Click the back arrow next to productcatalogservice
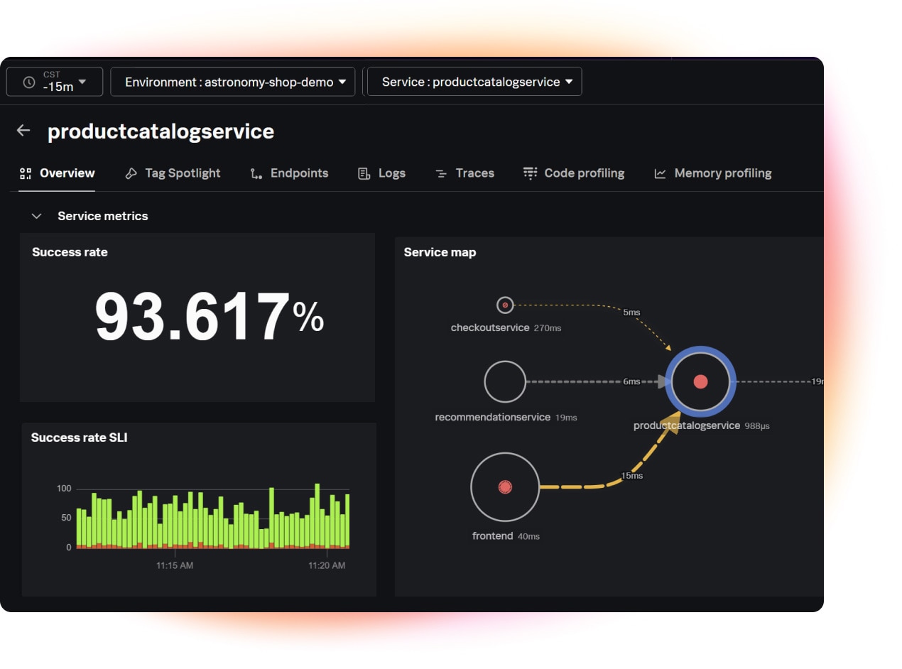This screenshot has height=669, width=902. (x=23, y=131)
